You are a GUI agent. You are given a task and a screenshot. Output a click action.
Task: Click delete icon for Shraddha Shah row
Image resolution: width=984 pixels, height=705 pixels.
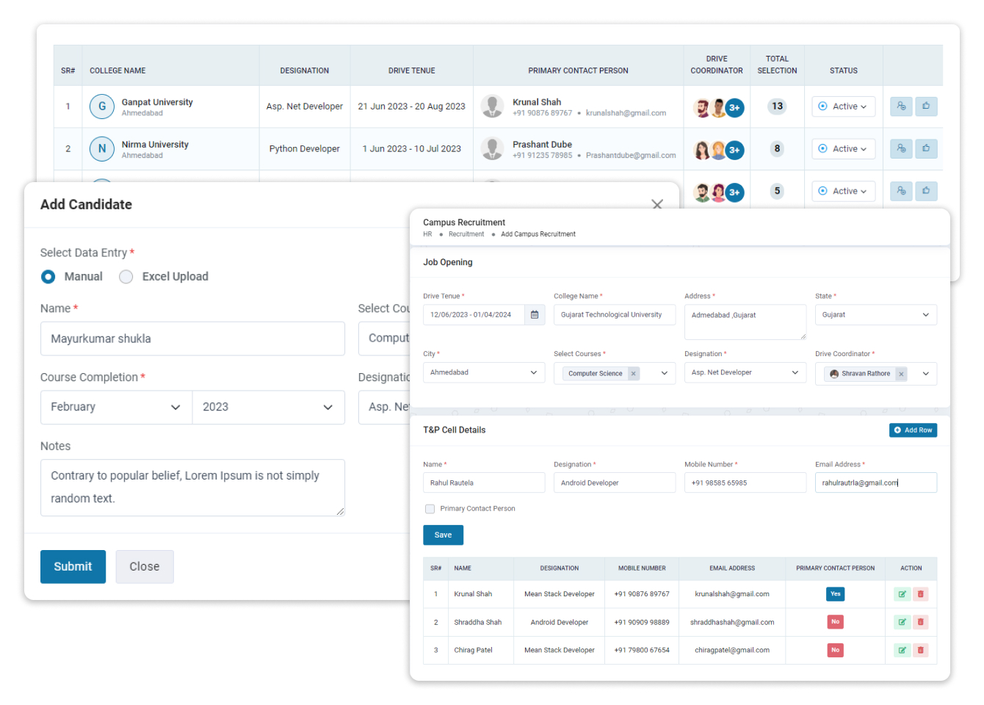pos(920,622)
